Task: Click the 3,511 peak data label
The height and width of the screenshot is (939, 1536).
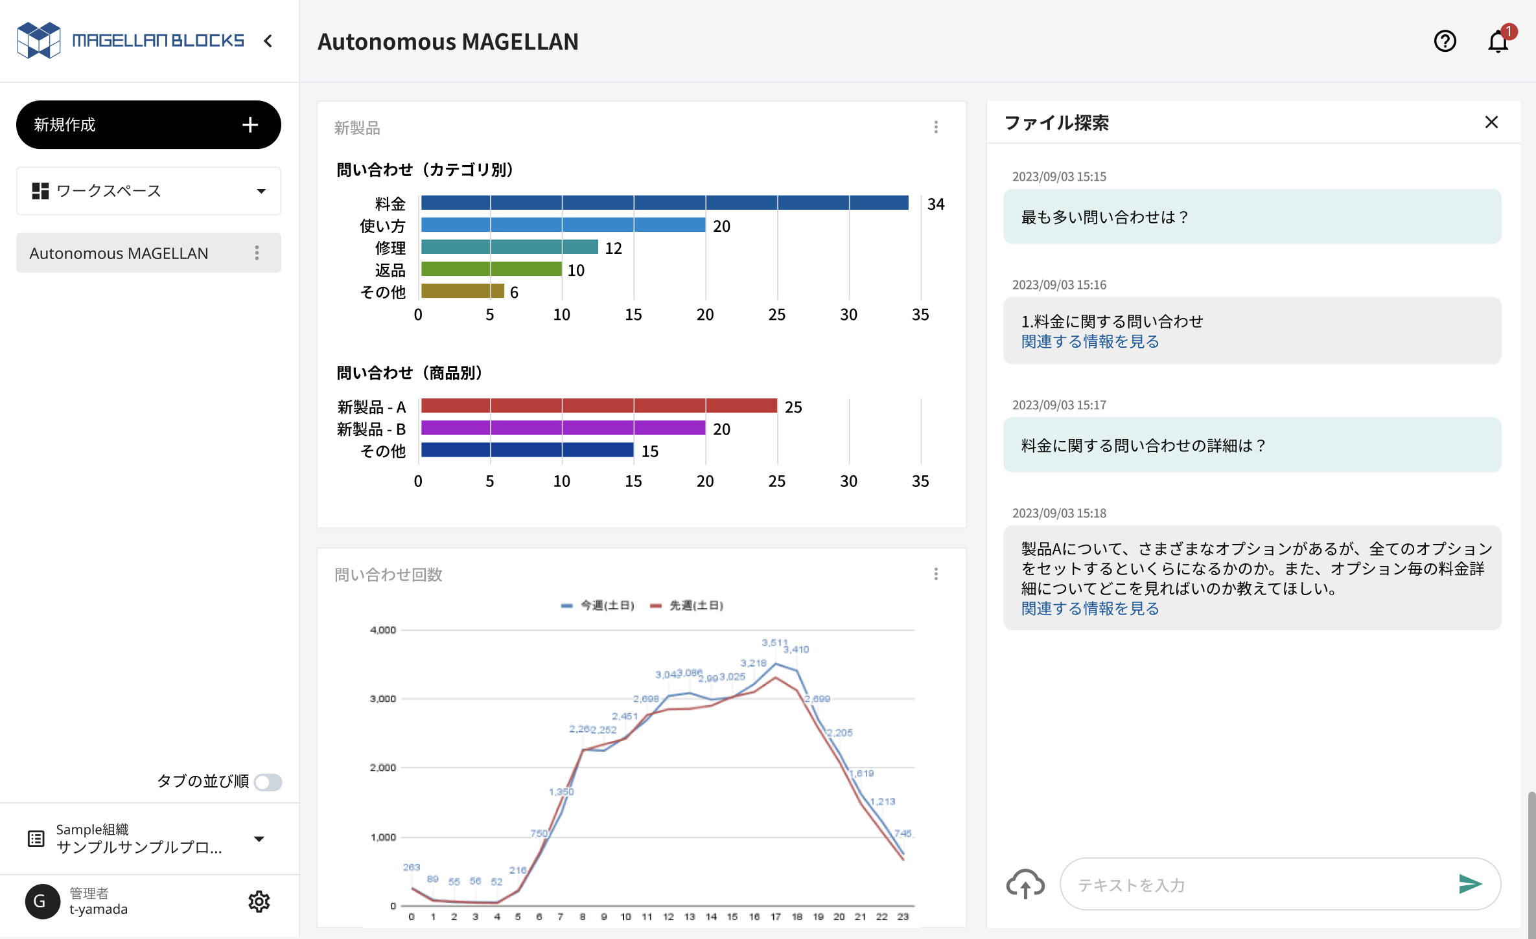Action: pyautogui.click(x=774, y=642)
